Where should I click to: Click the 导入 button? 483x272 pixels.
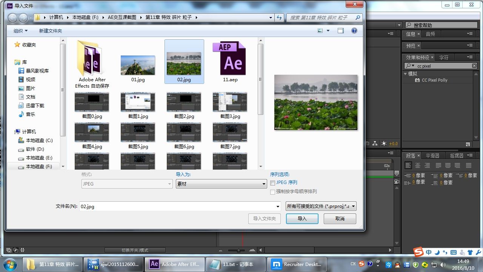302,218
